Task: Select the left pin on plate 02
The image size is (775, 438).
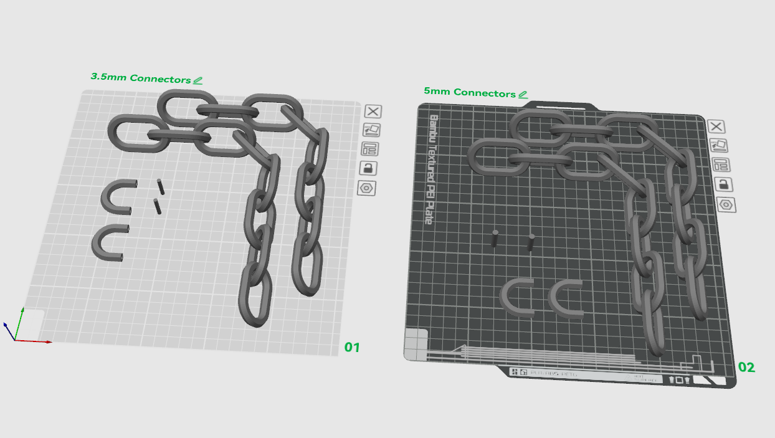Action: 495,238
